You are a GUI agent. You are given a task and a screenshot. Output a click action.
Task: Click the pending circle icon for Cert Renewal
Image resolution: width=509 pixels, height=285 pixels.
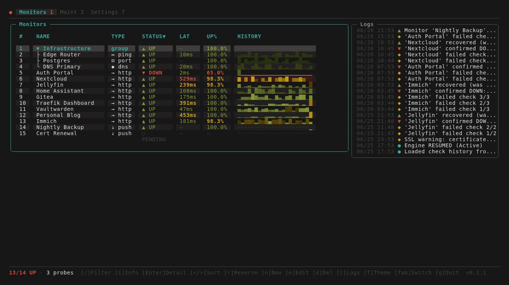pos(144,133)
